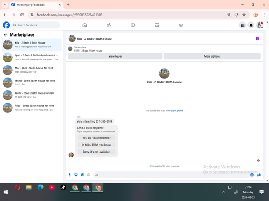Screen dimensions: 269x201
Task: Launch Microsoft Edge from the taskbar
Action: [x=40, y=188]
